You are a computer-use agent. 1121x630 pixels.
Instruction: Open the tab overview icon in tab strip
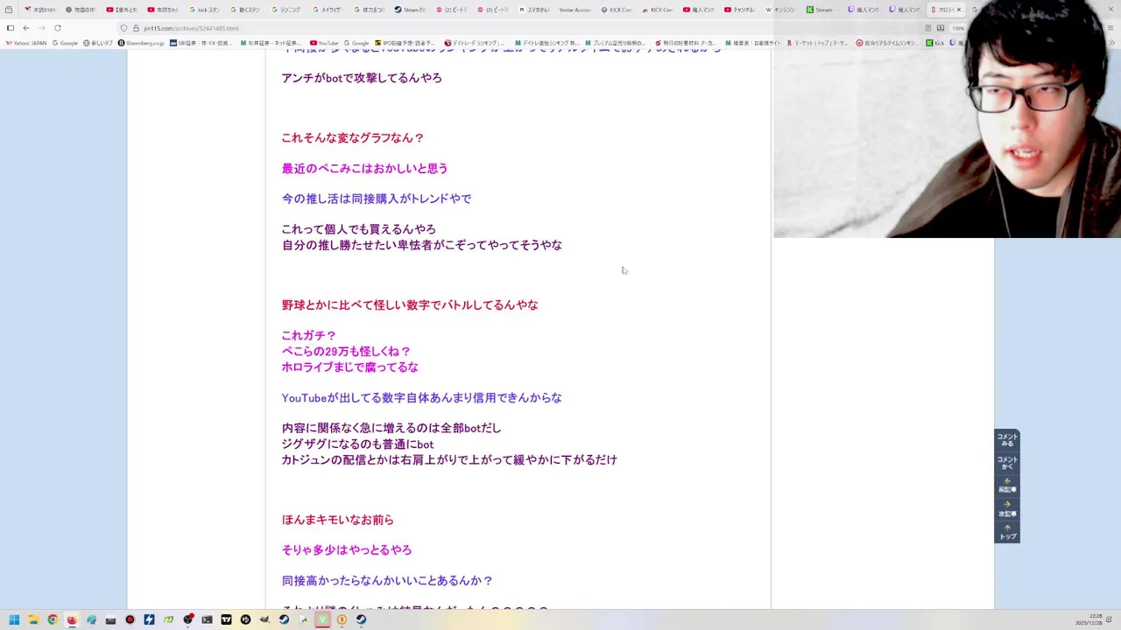click(9, 10)
